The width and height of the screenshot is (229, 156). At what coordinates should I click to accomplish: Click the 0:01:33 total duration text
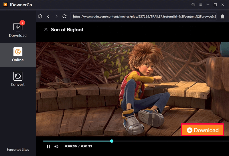pyautogui.click(x=87, y=146)
